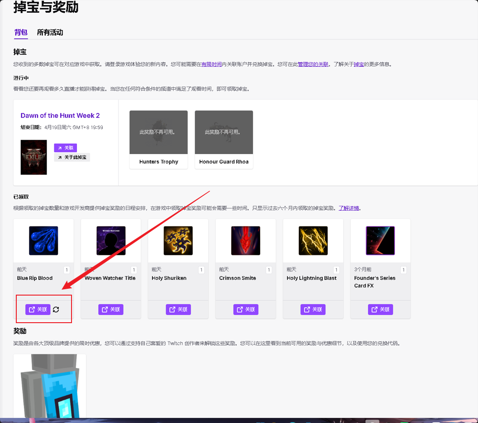Viewport: 478px width, 423px height.
Task: Click the 结束日期 text under Dawn of the Hunt
Action: pyautogui.click(x=62, y=127)
